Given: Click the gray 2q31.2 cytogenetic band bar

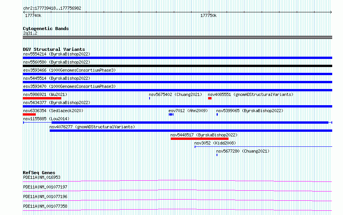Looking at the screenshot, I should [177, 37].
